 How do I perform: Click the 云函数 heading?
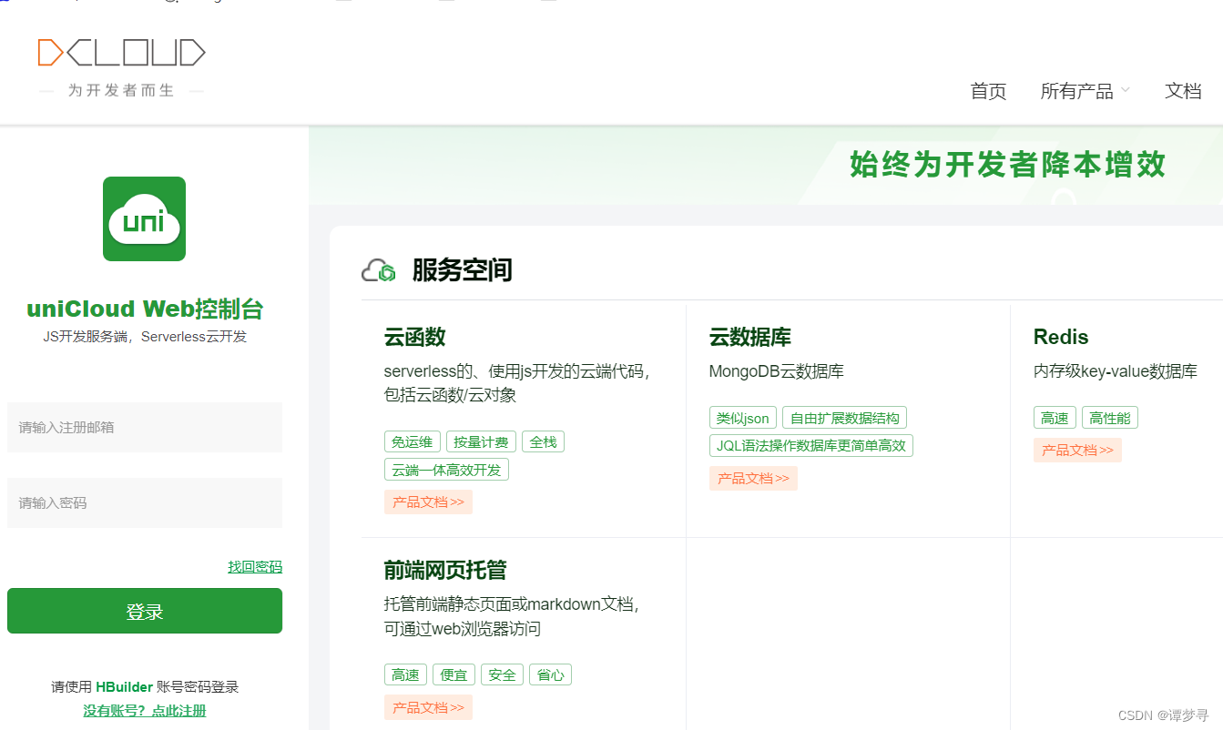pyautogui.click(x=415, y=337)
